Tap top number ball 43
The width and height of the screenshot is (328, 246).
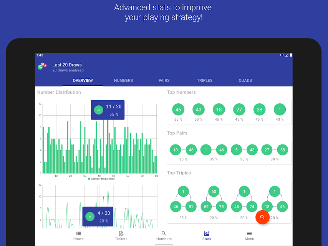pos(199,110)
